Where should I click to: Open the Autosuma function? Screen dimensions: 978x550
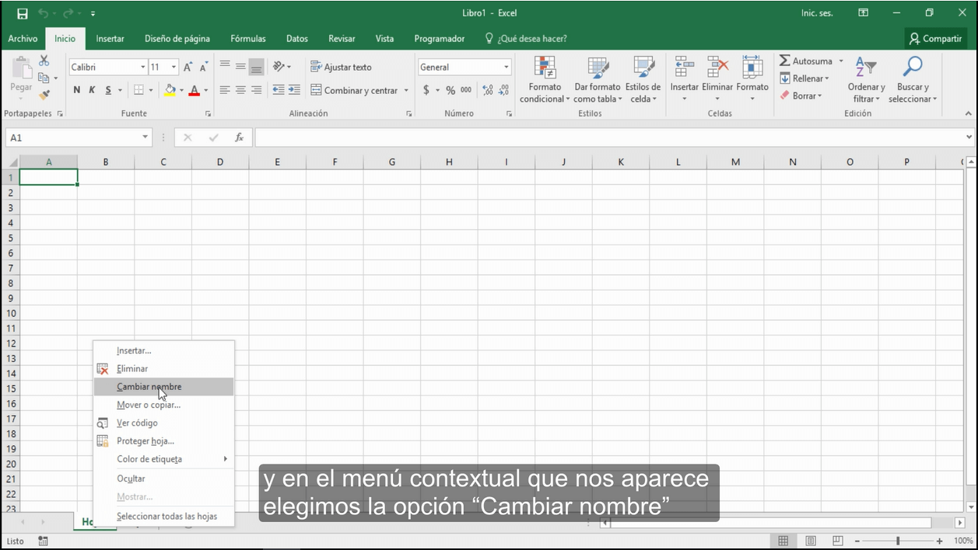[807, 61]
